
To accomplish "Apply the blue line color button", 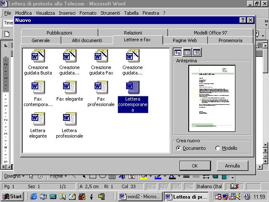I will pos(158,177).
